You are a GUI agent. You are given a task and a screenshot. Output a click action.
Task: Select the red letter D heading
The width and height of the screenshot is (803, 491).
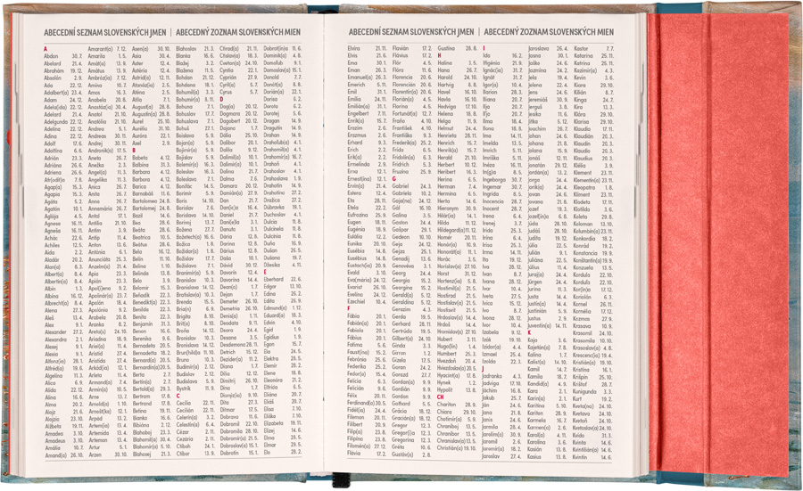coord(222,98)
